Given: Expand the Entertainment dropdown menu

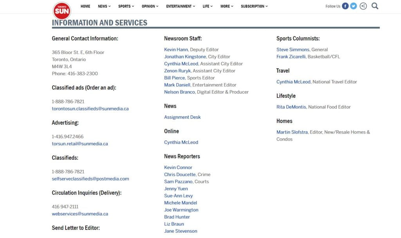Looking at the screenshot, I should click(181, 6).
